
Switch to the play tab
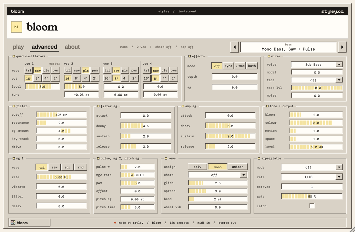click(x=18, y=47)
